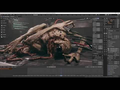Toggle Lock to 3D Cursor checkbox
The height and width of the screenshot is (90, 120).
coord(102,57)
